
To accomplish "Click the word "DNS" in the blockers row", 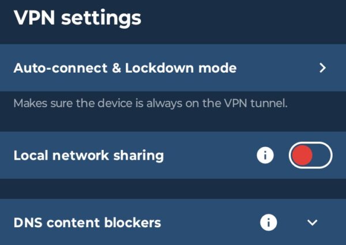I will 27,223.
